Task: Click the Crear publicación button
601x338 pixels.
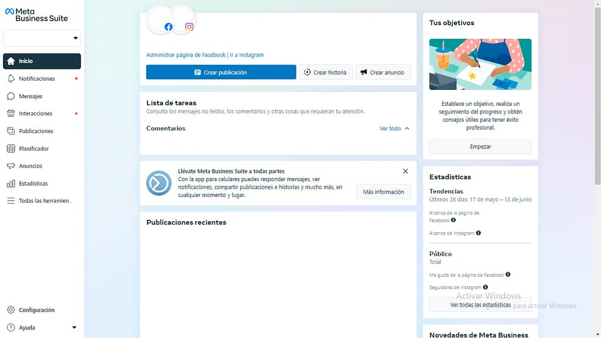Action: [221, 72]
